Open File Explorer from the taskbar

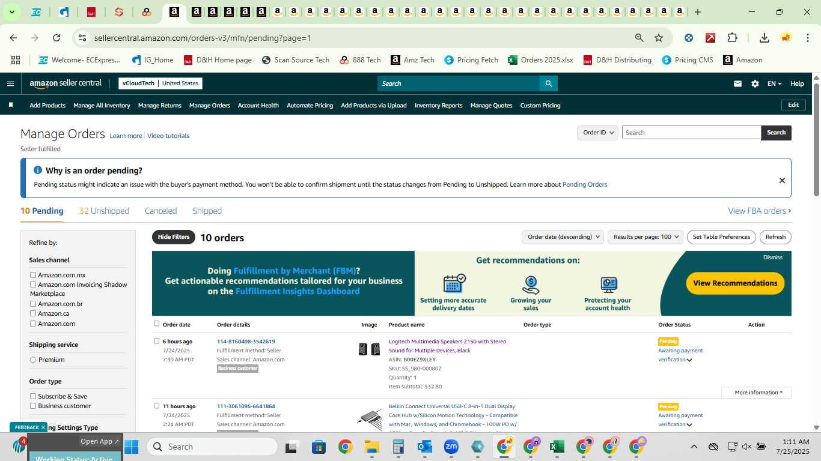point(371,447)
